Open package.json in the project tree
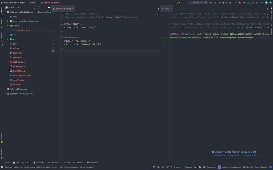Viewport: 273px width, 170px height. pos(19,66)
